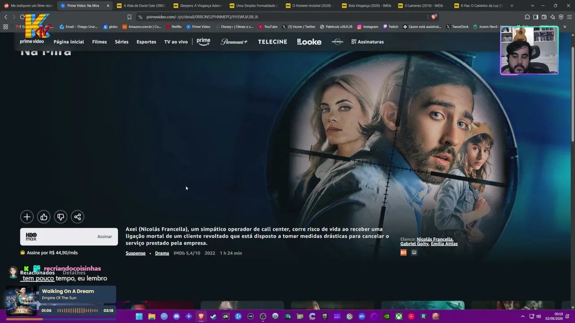The height and width of the screenshot is (323, 575).
Task: Close the Prime Video: Na Mira tab
Action: click(x=108, y=6)
